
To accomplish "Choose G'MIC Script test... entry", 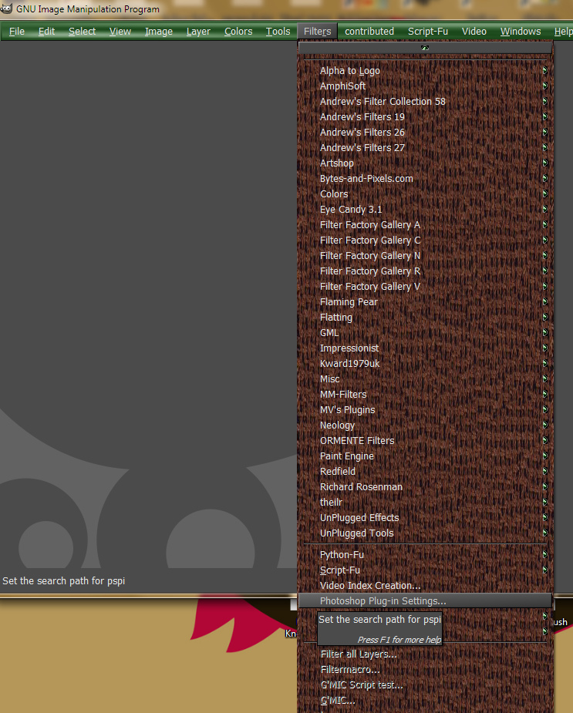I will (425, 685).
